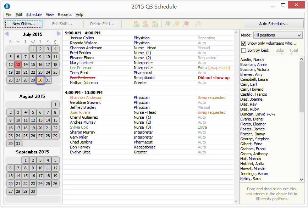
Task: Open the Reports menu
Action: (x=65, y=15)
